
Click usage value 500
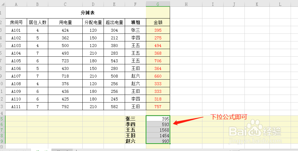click(x=65, y=46)
